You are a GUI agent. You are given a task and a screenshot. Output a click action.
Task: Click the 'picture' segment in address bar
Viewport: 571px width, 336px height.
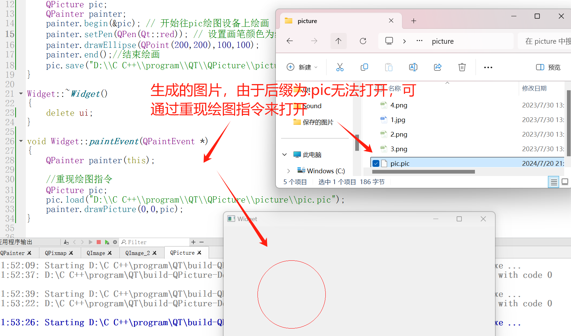coord(442,41)
